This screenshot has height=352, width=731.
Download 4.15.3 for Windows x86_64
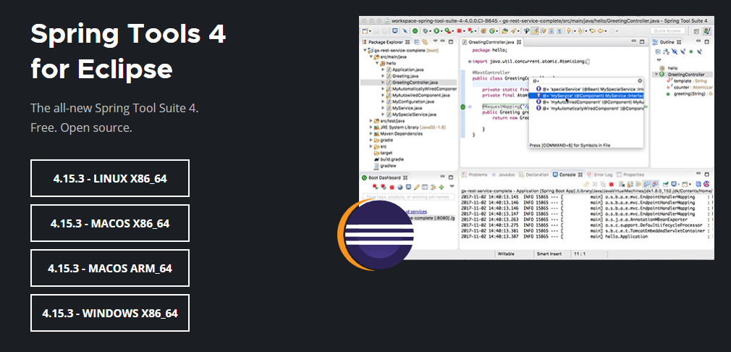tap(110, 313)
